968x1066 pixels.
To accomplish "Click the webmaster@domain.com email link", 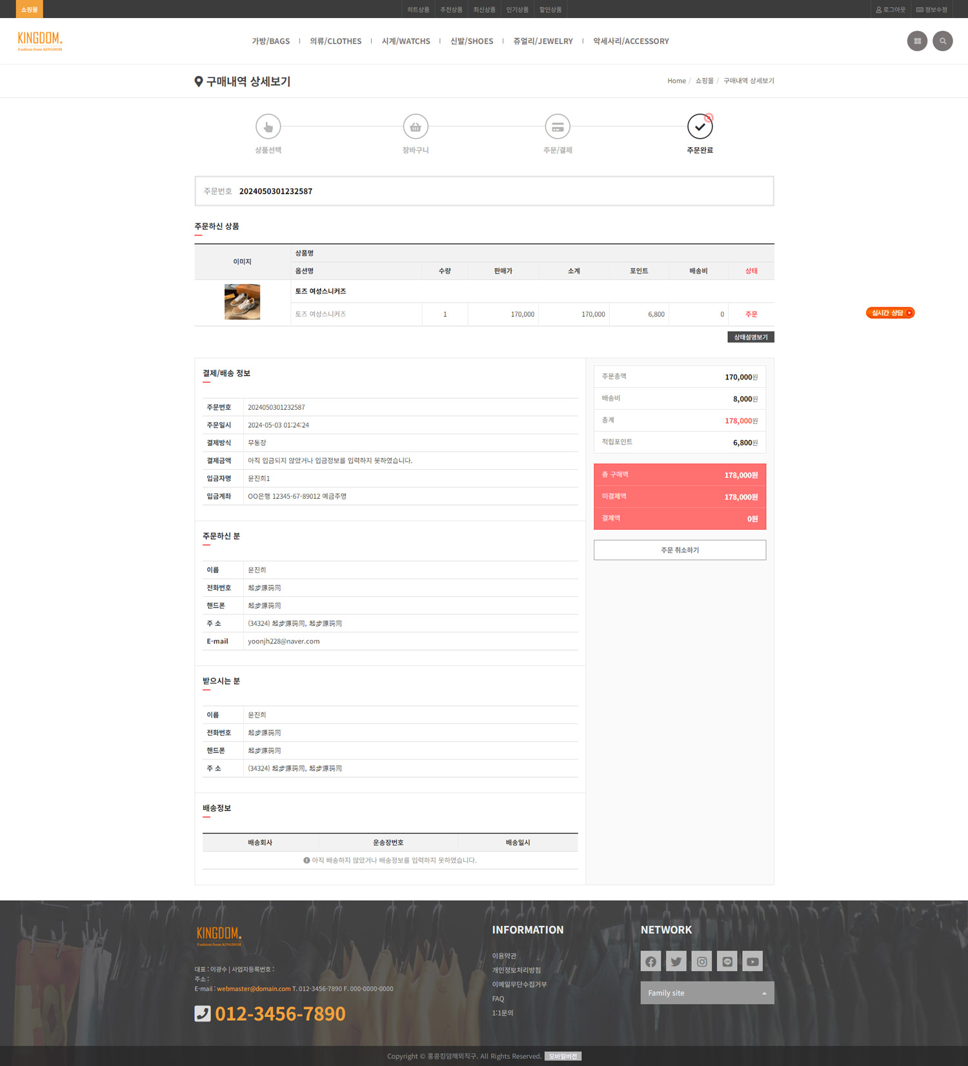I will 254,989.
